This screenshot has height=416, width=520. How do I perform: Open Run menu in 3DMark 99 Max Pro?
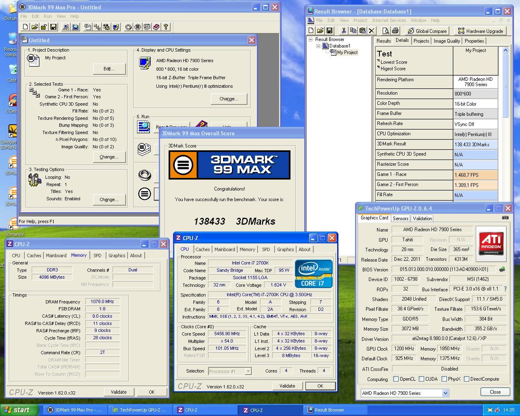[x=48, y=16]
